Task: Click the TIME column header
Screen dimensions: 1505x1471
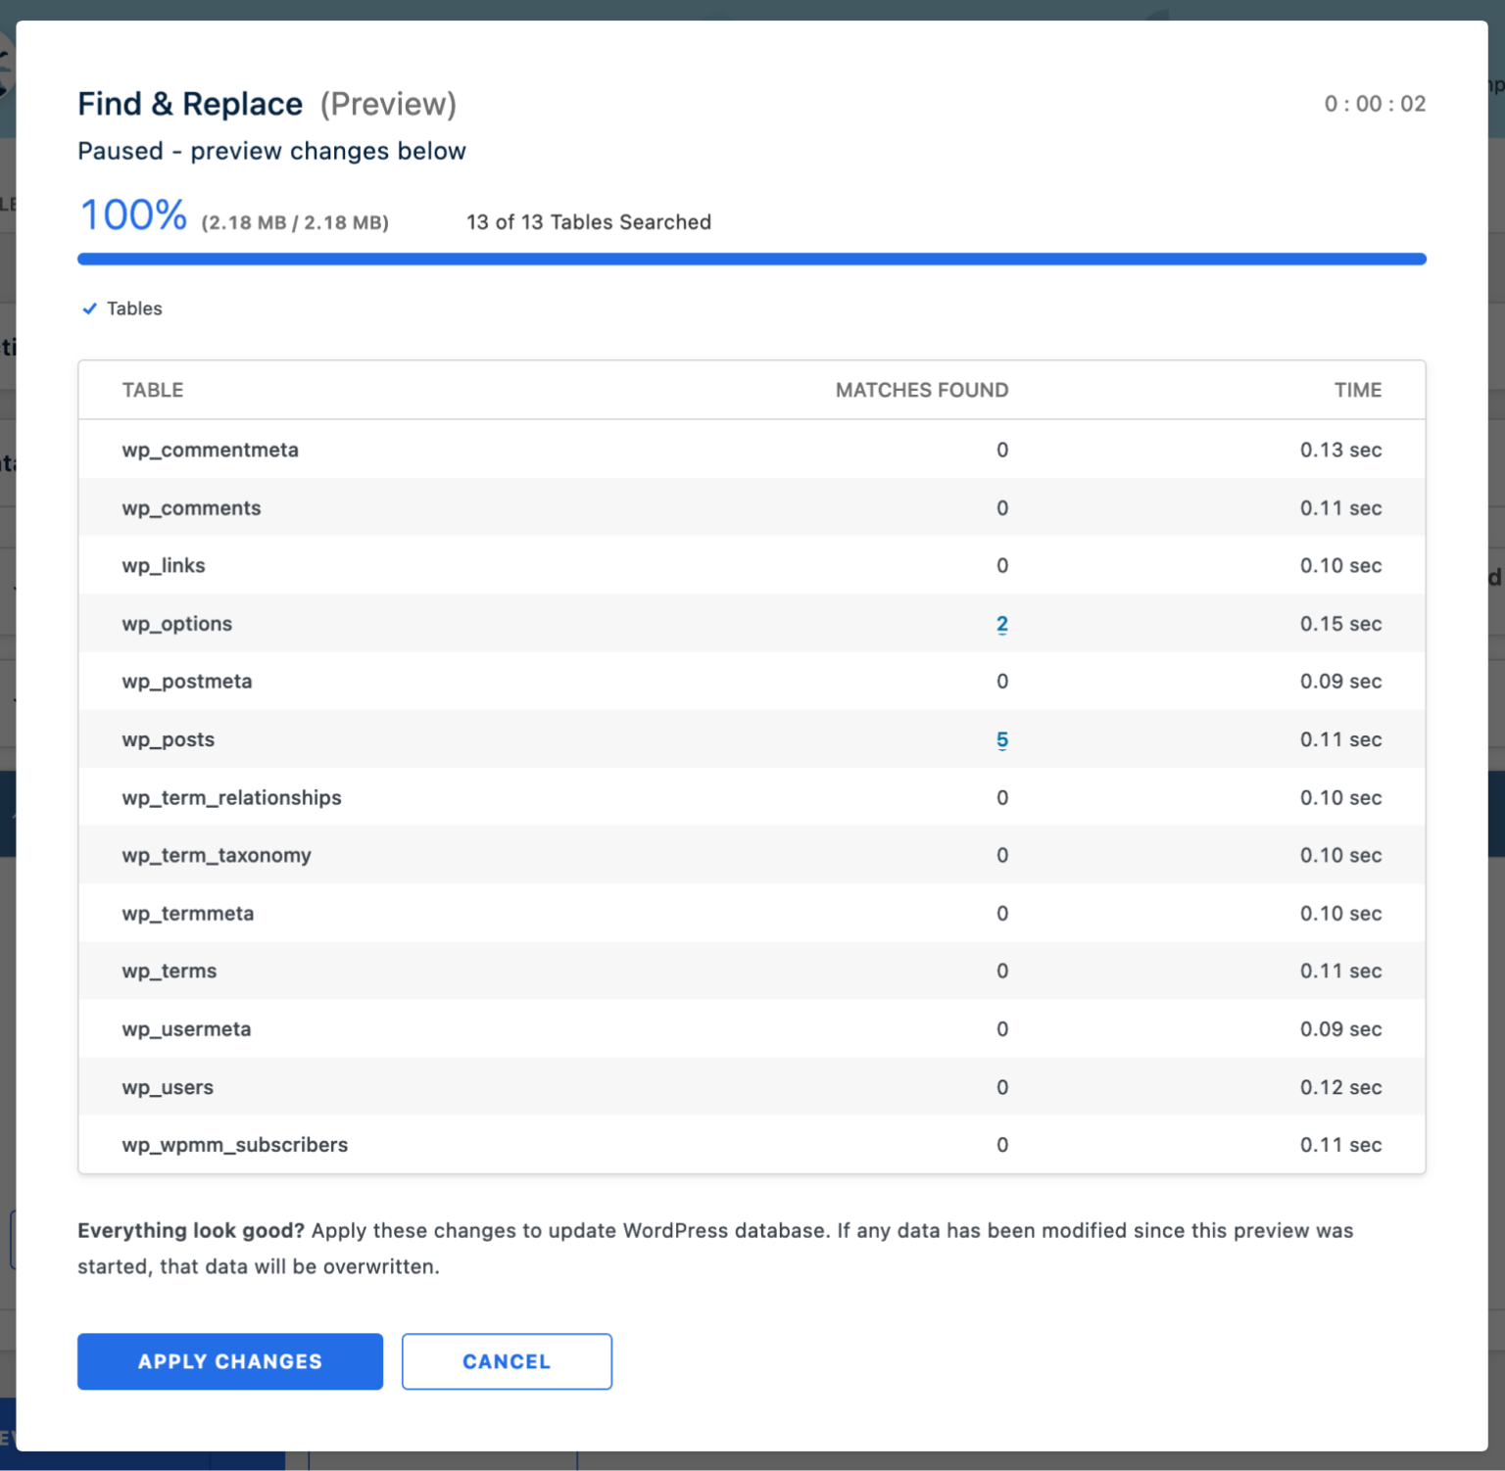Action: click(x=1357, y=390)
